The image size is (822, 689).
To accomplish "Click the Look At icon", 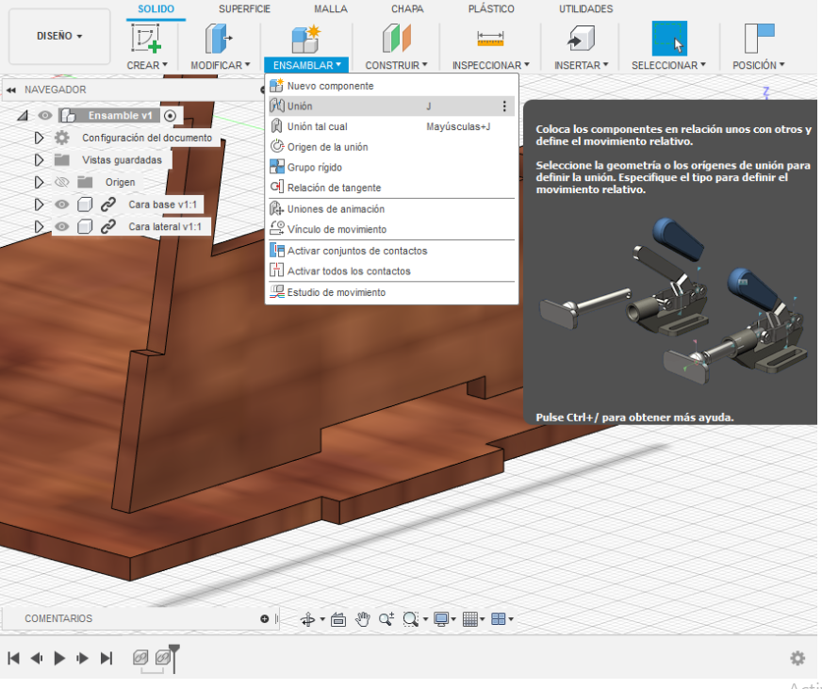I will coord(338,619).
